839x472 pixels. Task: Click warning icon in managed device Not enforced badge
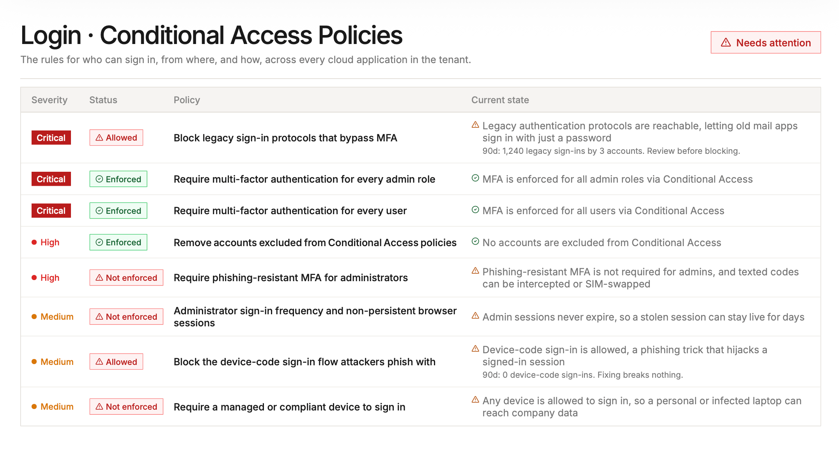coord(99,407)
